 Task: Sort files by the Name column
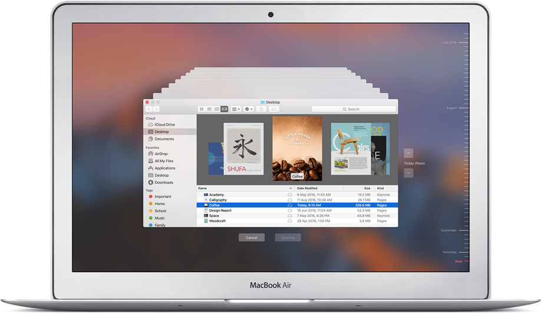[x=245, y=189]
